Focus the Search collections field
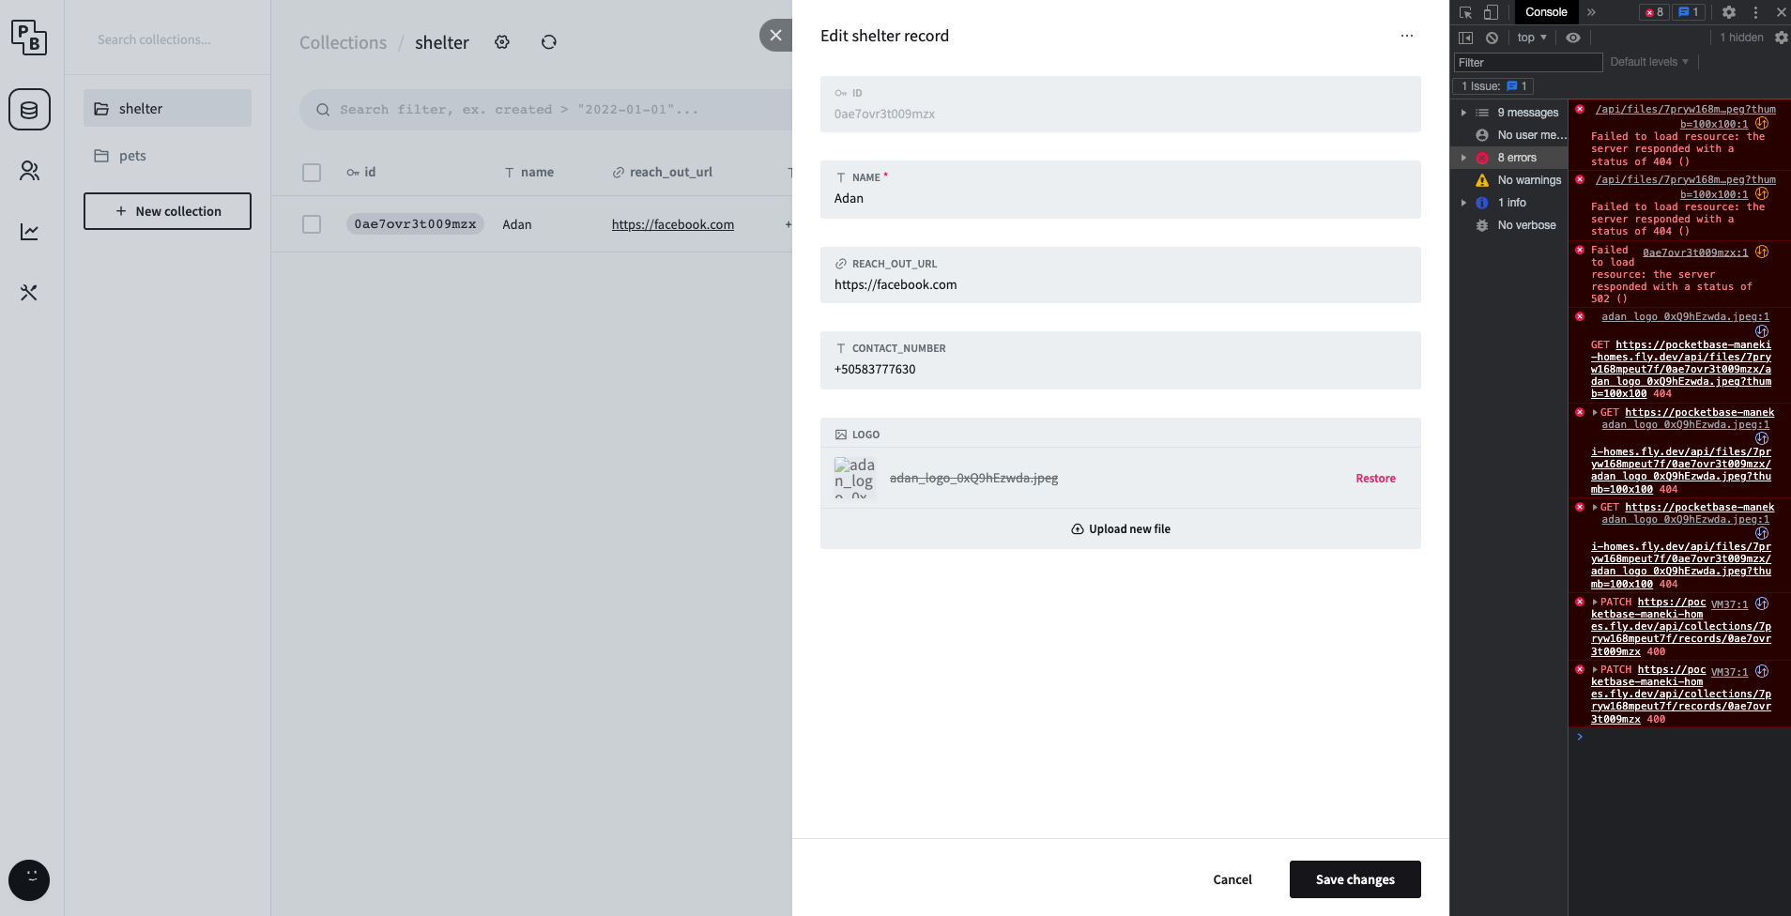Image resolution: width=1791 pixels, height=916 pixels. pyautogui.click(x=168, y=39)
